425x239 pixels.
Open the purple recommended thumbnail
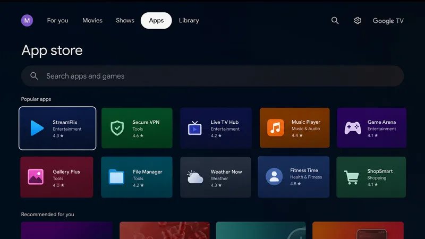(67, 231)
